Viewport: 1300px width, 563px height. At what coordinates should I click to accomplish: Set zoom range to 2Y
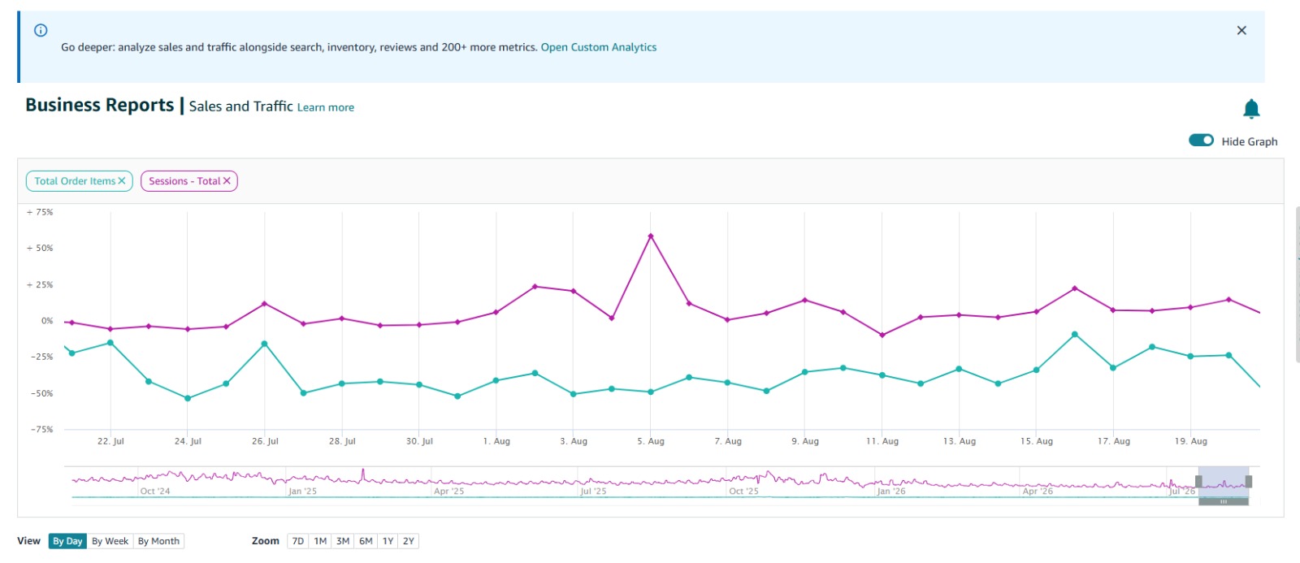[x=409, y=541]
